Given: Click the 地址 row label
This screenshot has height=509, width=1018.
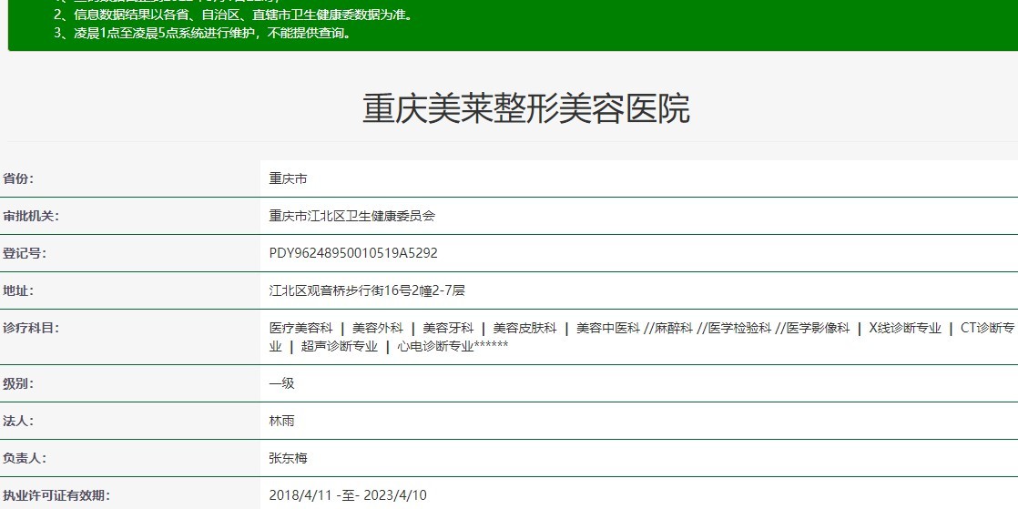Looking at the screenshot, I should tap(18, 290).
